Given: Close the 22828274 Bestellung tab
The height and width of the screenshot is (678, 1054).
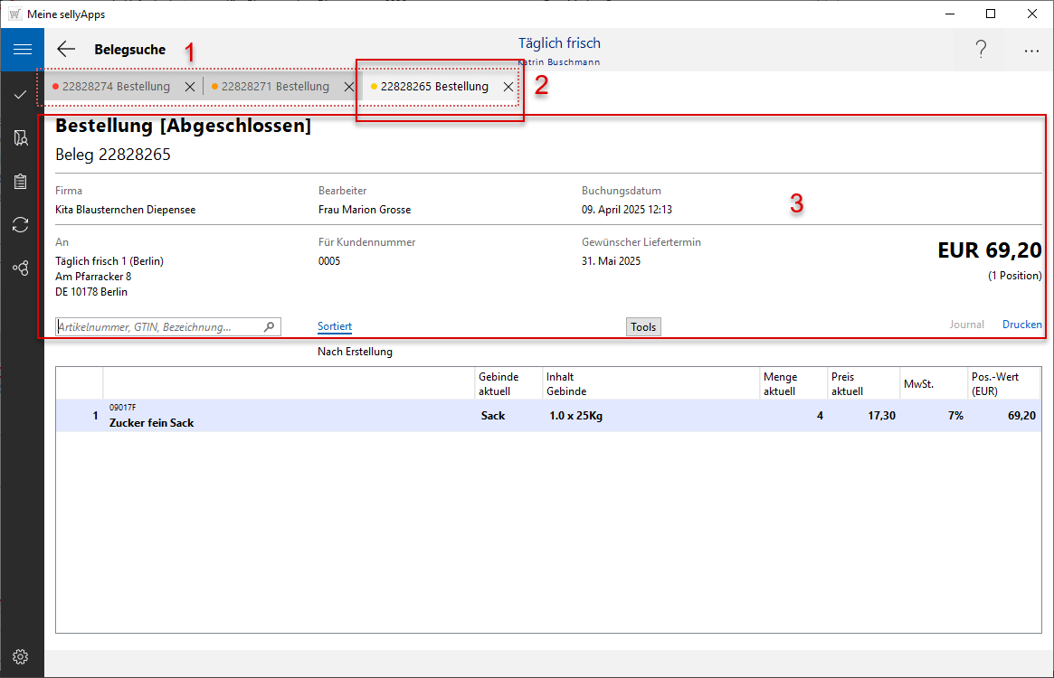Looking at the screenshot, I should (190, 87).
